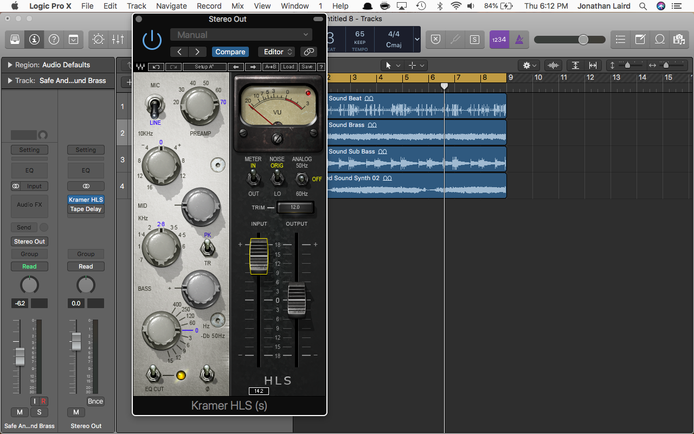Open the Track menu
This screenshot has width=694, height=434.
point(137,6)
